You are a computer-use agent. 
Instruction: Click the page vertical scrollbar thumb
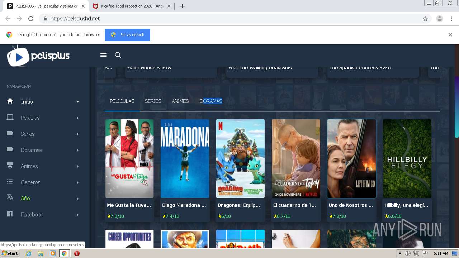click(456, 107)
